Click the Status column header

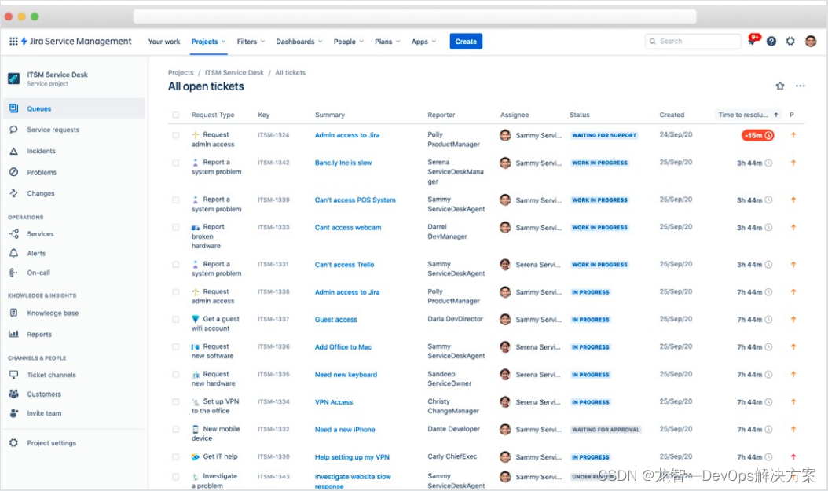(x=579, y=115)
